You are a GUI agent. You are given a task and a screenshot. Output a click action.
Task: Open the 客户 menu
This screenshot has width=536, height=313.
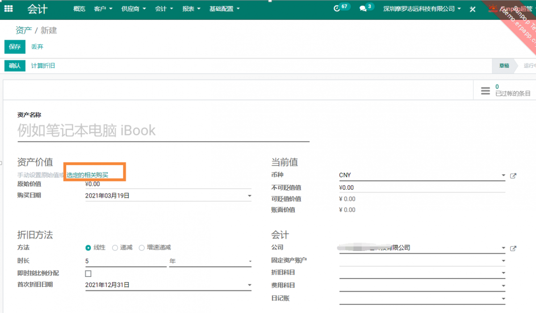coord(103,9)
